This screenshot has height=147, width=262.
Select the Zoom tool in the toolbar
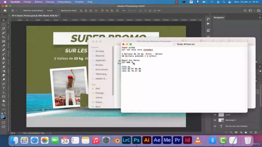pos(4,105)
